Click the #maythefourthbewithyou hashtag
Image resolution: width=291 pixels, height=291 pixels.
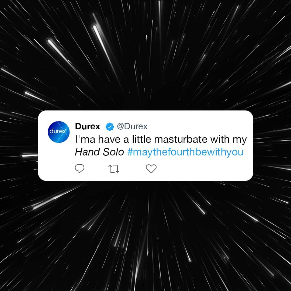click(x=185, y=152)
